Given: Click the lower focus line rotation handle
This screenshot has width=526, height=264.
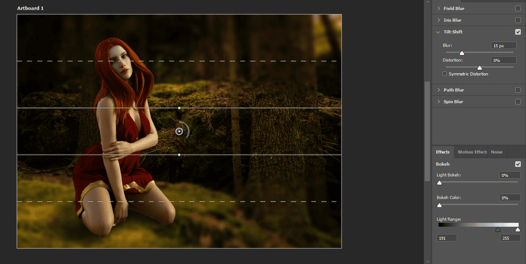Looking at the screenshot, I should pos(179,154).
